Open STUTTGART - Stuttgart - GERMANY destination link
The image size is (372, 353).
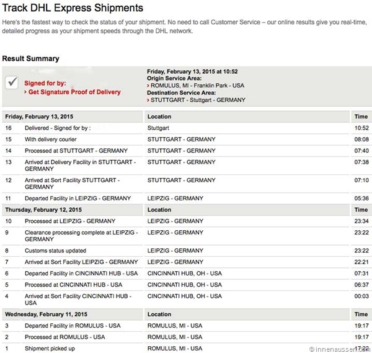coord(198,100)
